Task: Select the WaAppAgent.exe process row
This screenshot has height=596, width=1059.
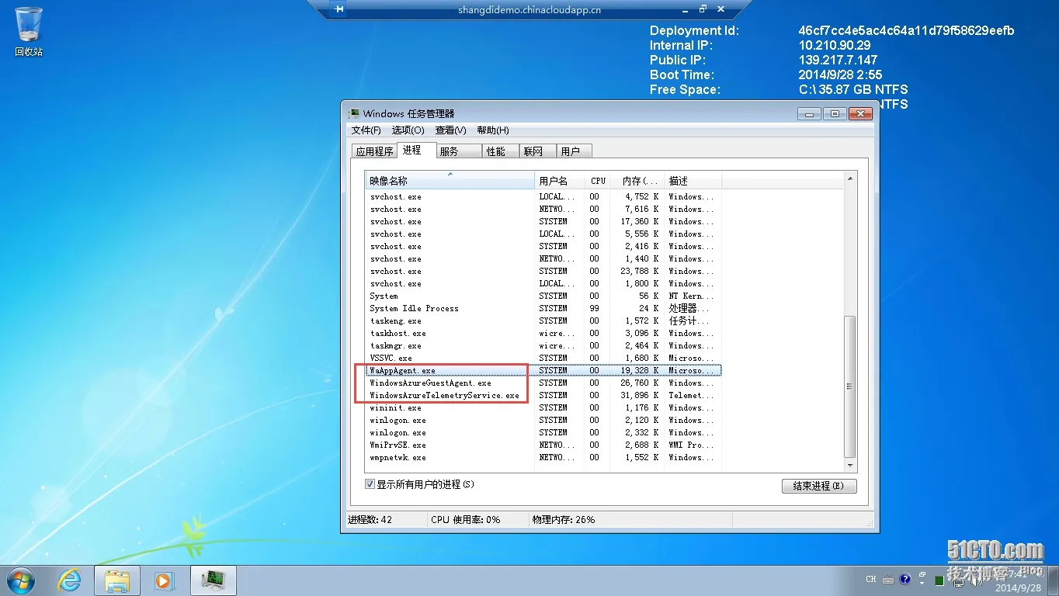Action: pos(543,370)
